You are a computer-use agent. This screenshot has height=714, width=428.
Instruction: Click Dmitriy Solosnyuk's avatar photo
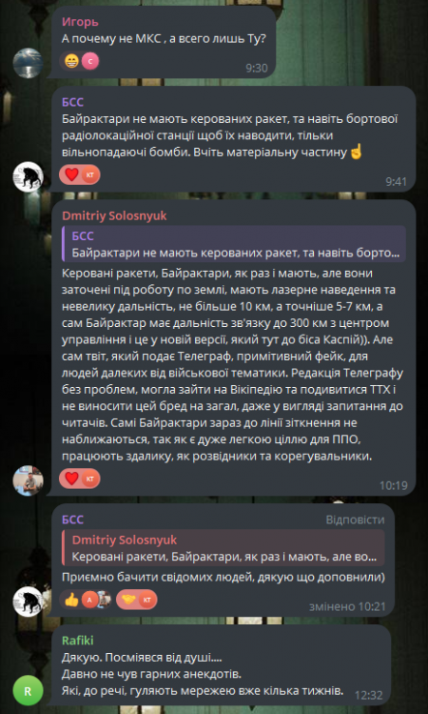[x=28, y=480]
